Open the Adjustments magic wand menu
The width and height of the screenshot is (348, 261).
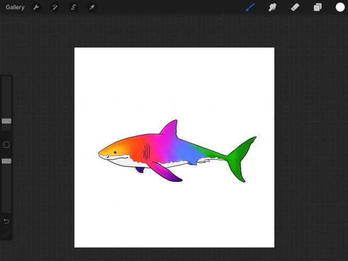(54, 7)
